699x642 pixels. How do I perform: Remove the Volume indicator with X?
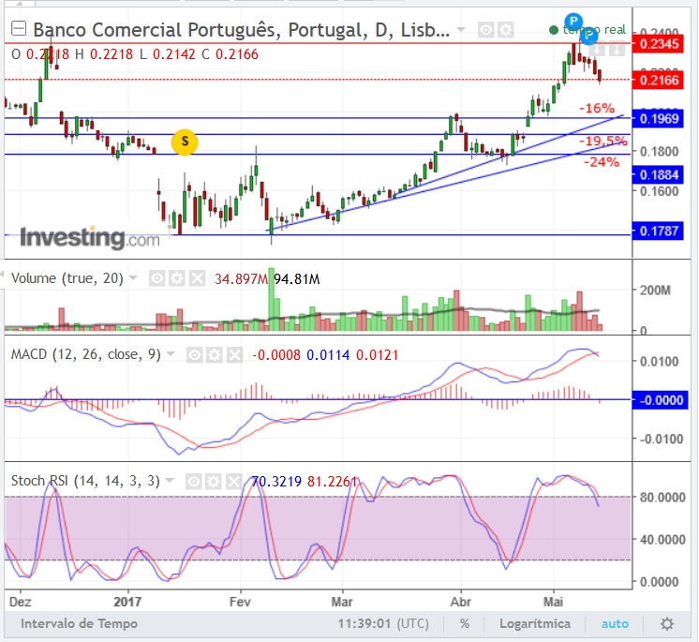pos(197,279)
